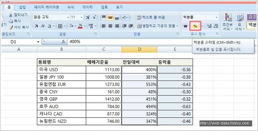Open the font name dropdown (맑은 고딕)

tap(68, 18)
